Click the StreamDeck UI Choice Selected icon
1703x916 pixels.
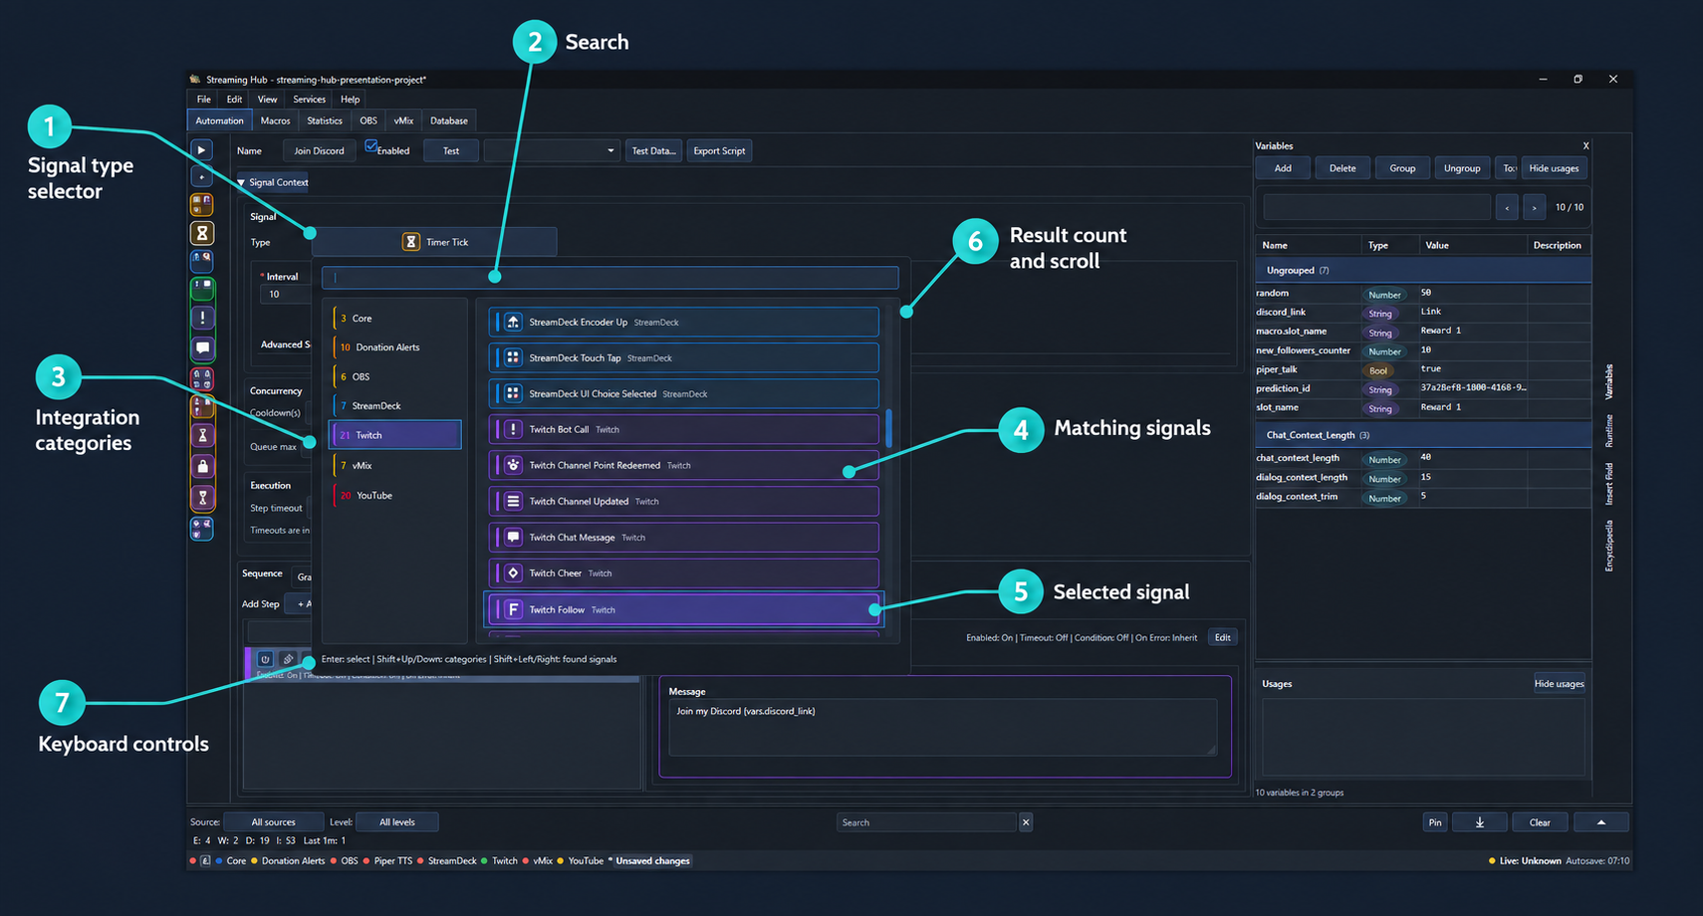pos(513,393)
